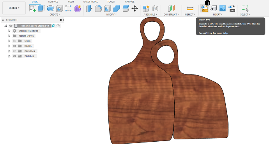Open the SELECT dropdown menu
This screenshot has width=269, height=144.
(245, 14)
